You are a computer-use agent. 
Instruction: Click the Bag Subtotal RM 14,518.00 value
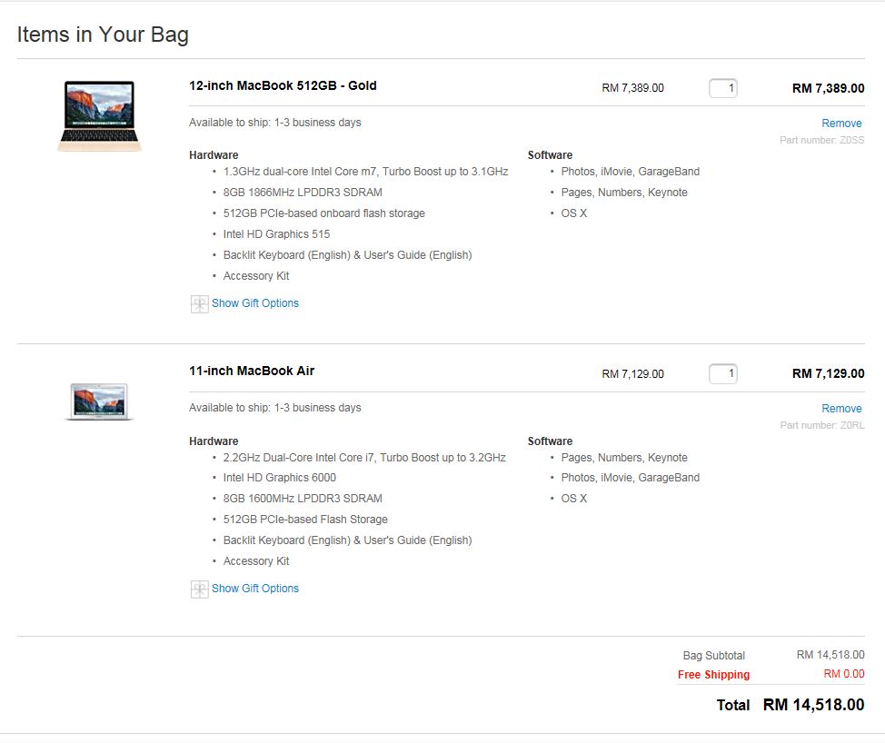click(830, 654)
